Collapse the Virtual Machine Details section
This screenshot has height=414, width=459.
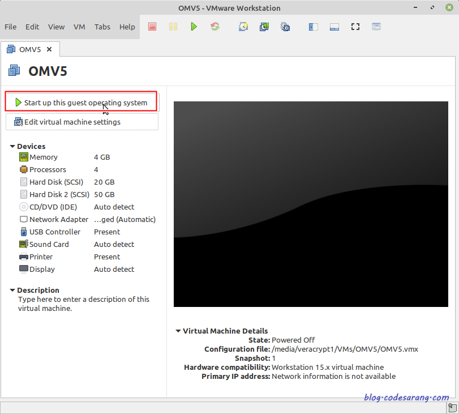(x=178, y=331)
